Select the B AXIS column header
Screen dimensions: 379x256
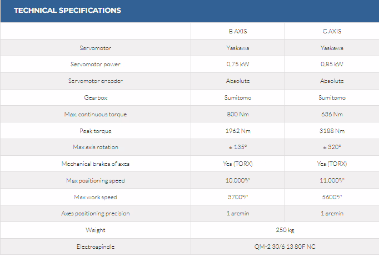[x=237, y=31]
